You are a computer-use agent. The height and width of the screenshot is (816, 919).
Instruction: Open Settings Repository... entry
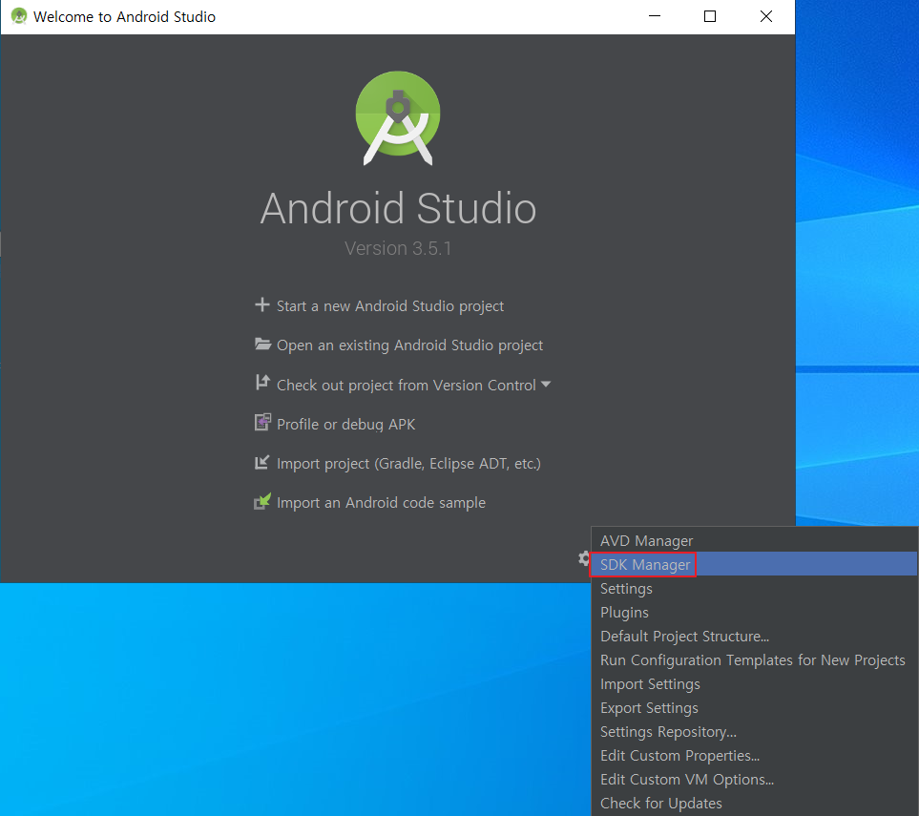754,732
